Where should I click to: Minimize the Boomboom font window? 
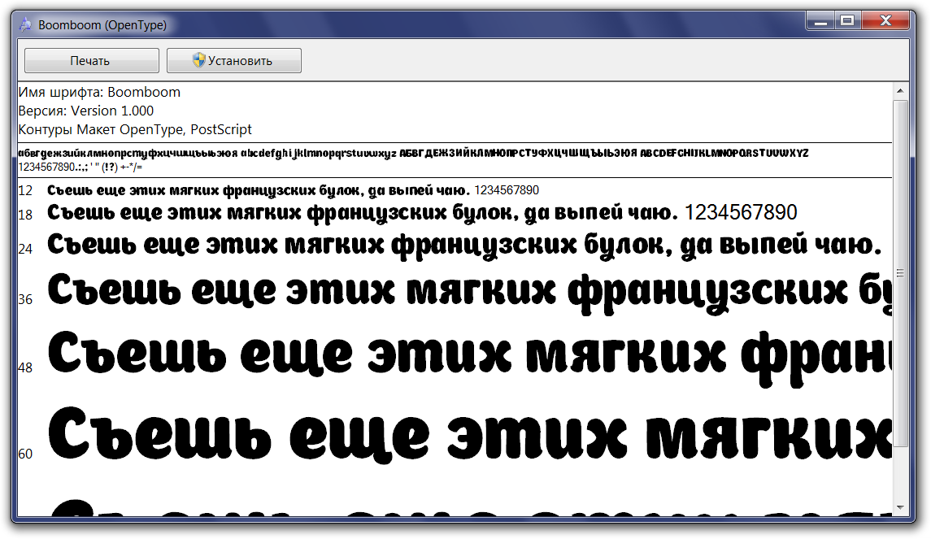click(820, 21)
